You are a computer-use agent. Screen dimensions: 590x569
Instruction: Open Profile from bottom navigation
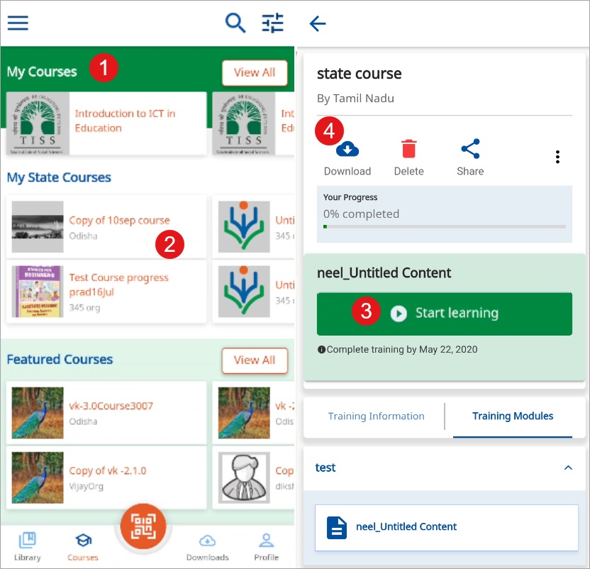(267, 546)
